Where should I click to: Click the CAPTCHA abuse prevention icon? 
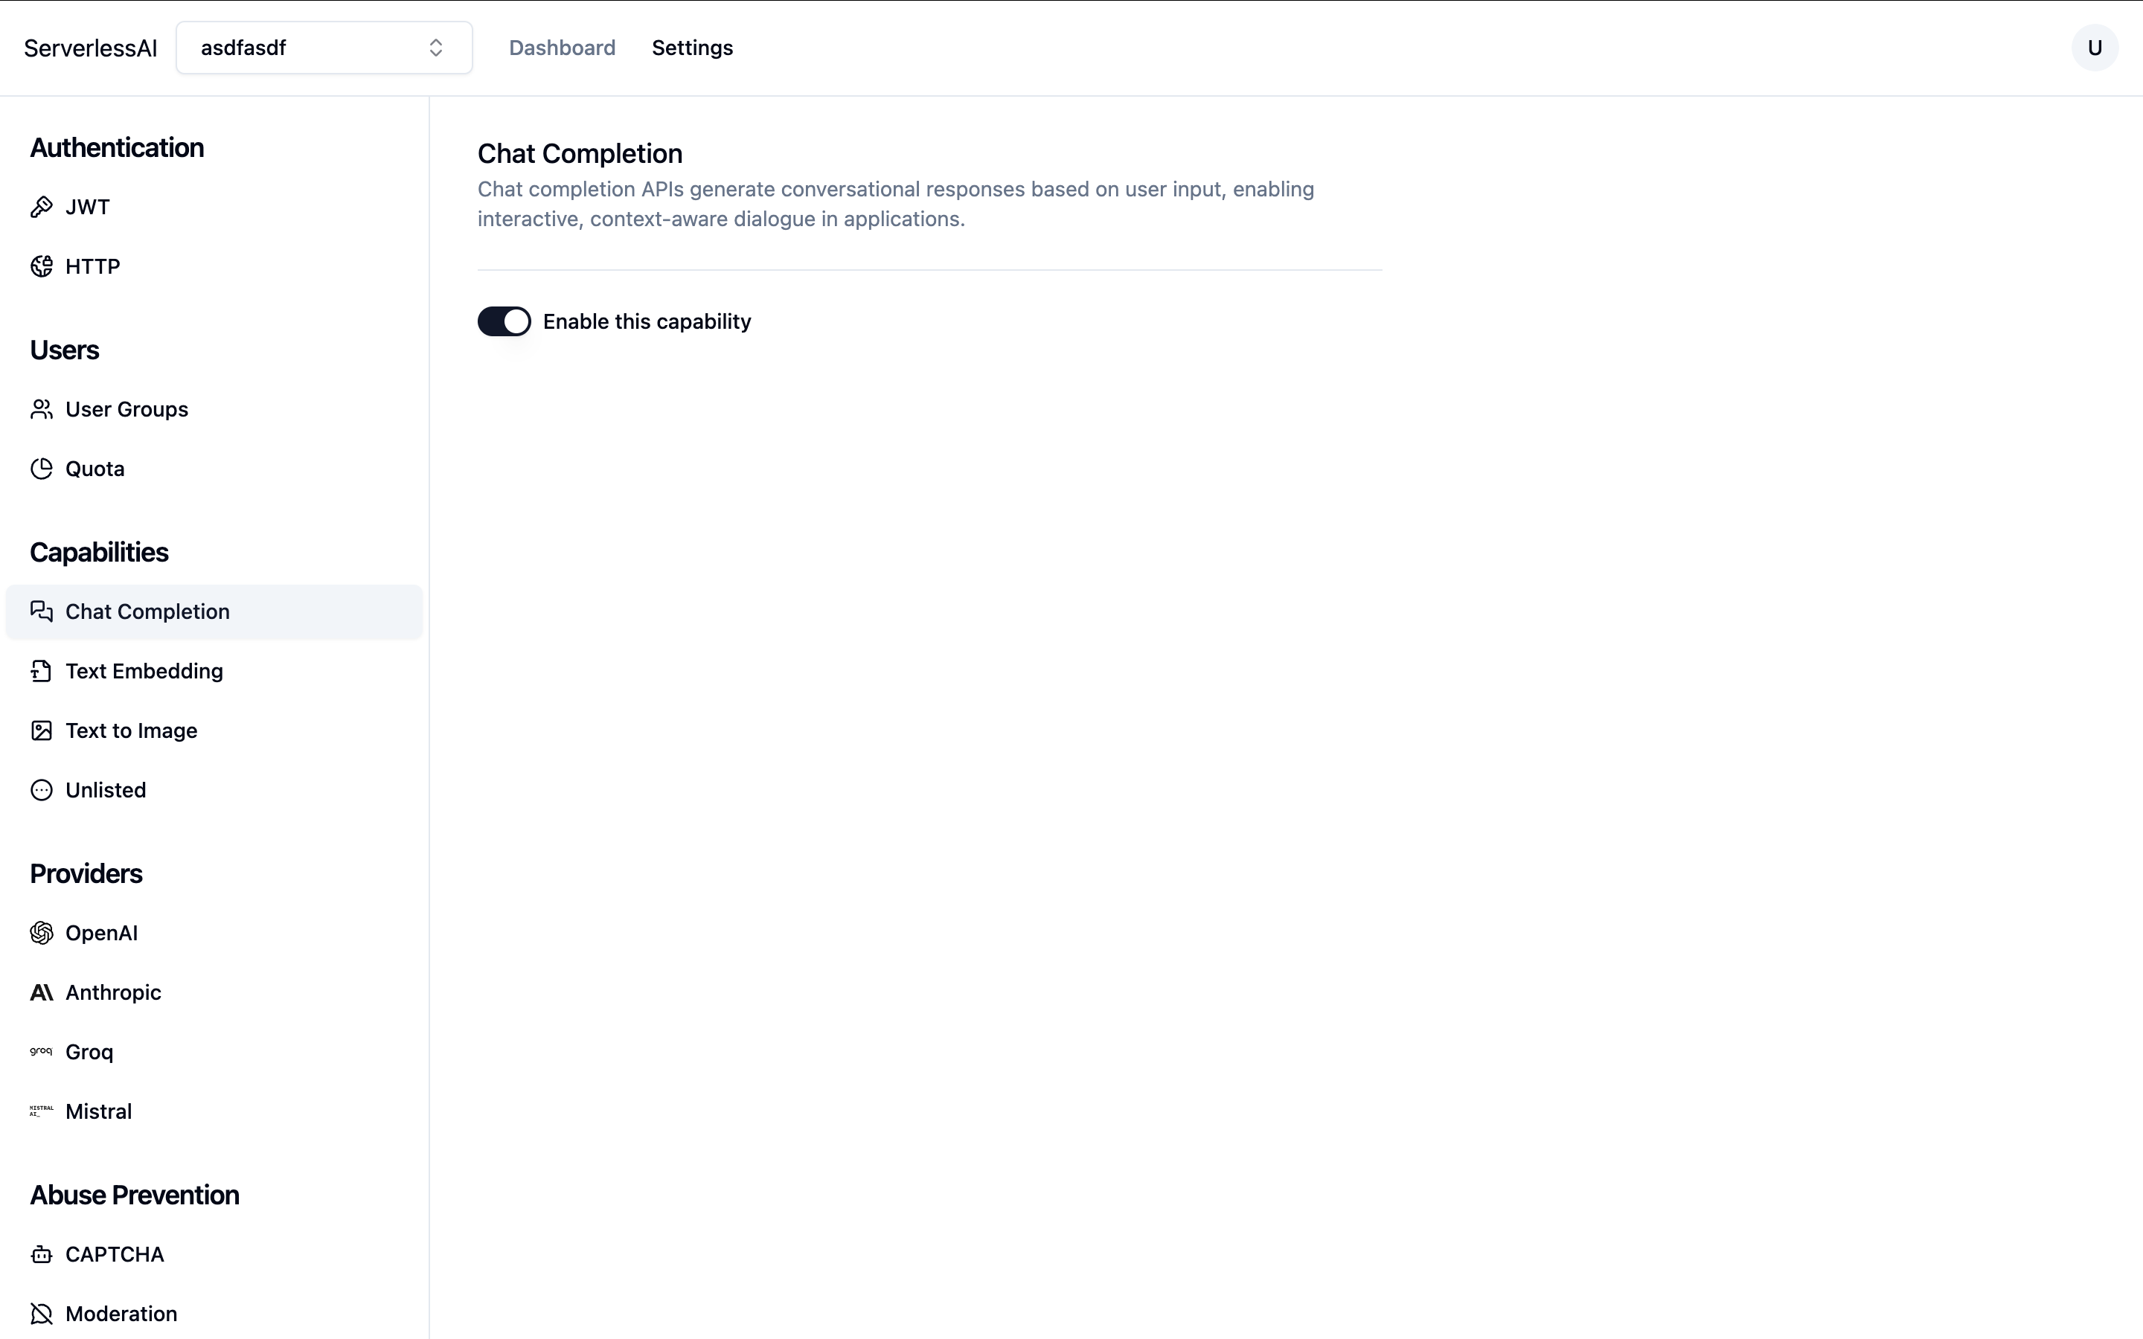tap(42, 1254)
